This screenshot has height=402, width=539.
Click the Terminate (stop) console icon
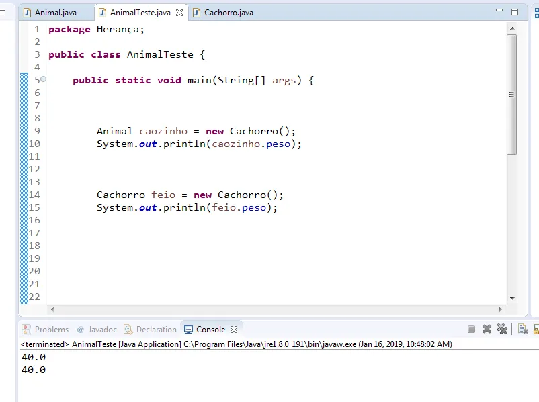click(471, 330)
